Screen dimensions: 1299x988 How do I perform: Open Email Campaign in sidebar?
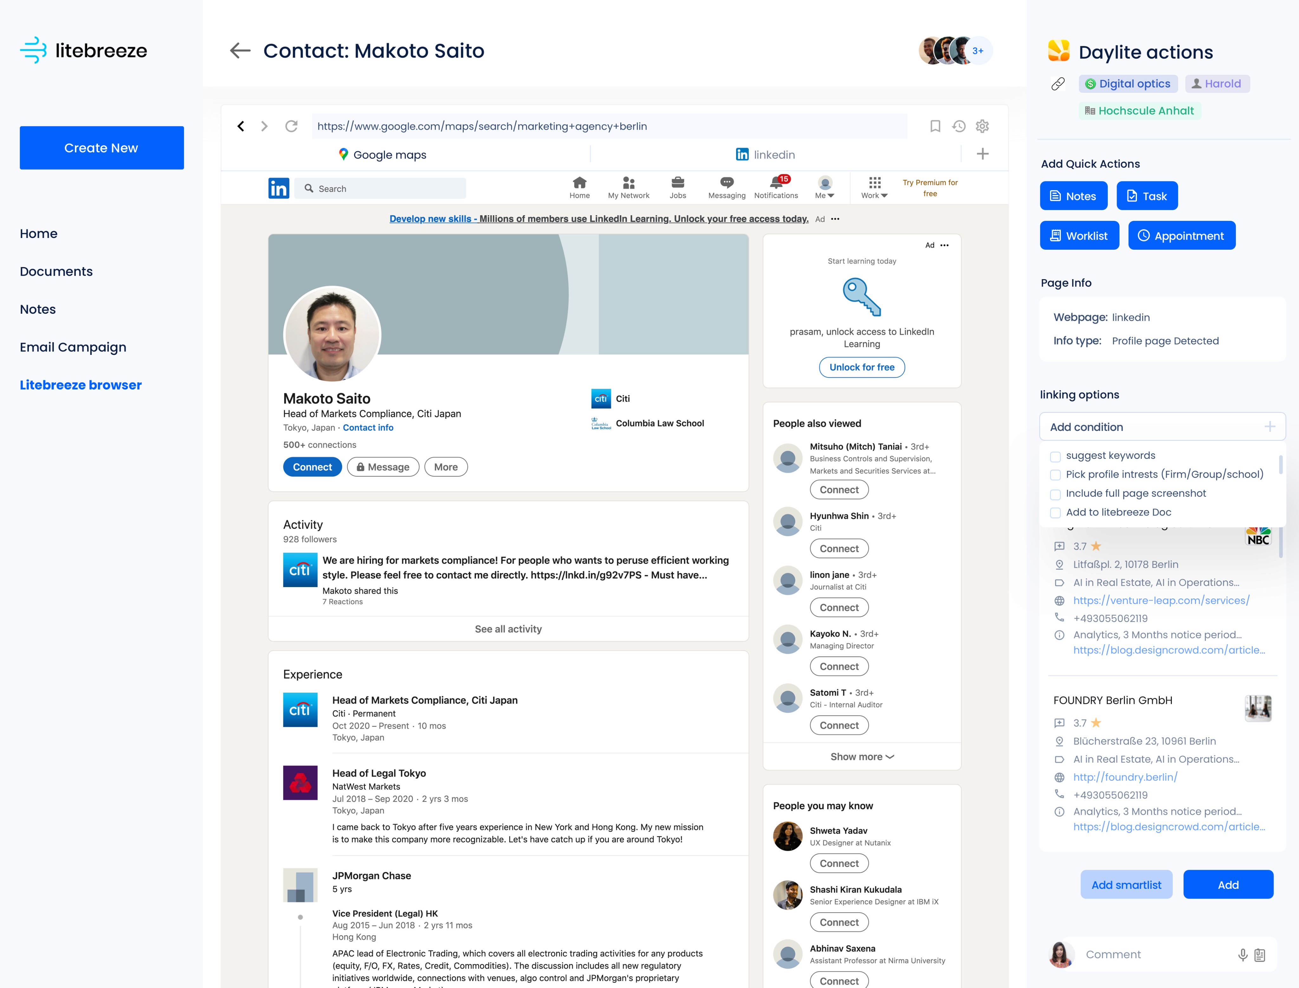(x=73, y=347)
